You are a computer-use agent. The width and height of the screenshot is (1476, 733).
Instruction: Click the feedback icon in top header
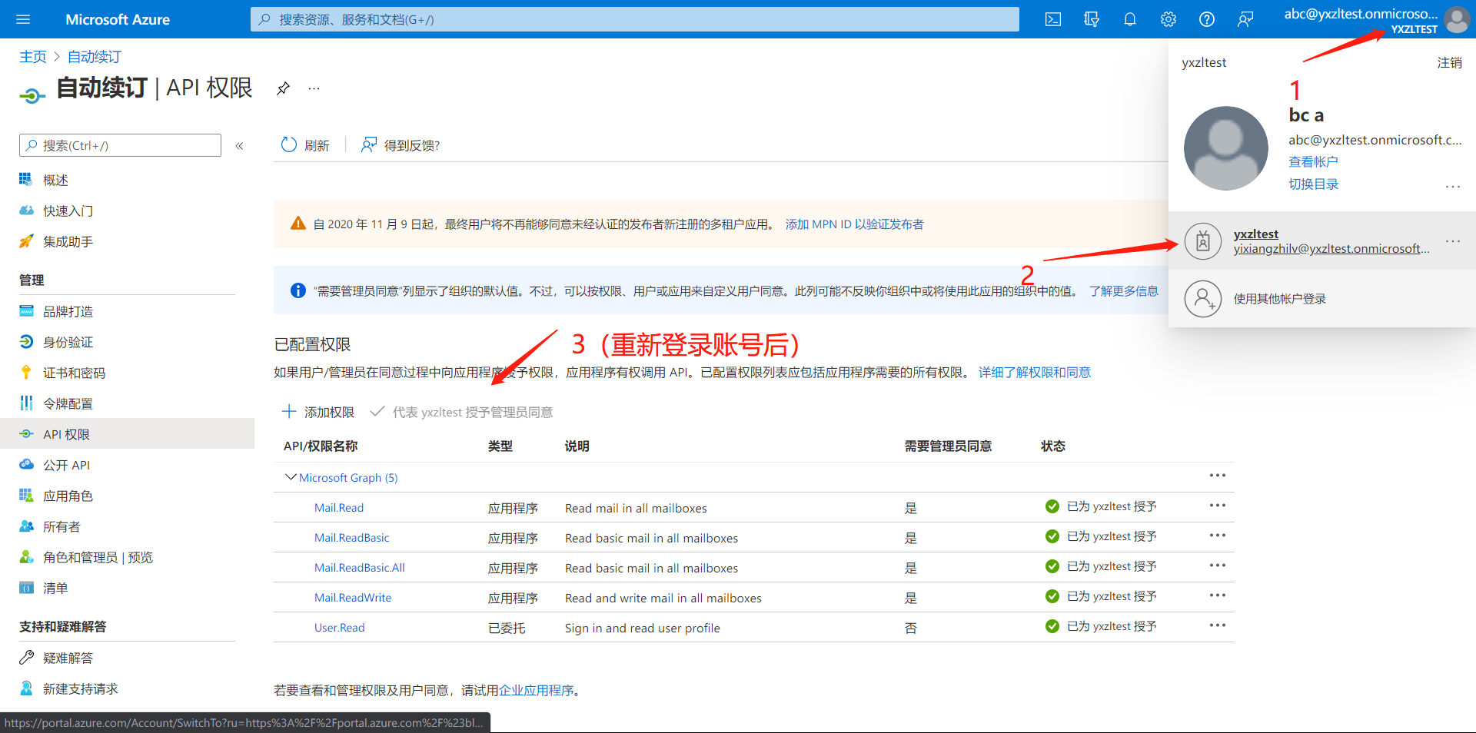tap(1245, 19)
